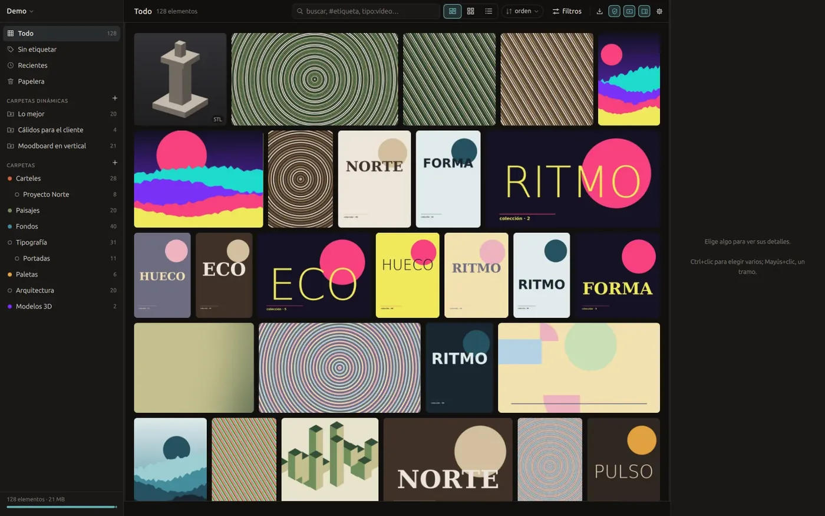Click the '128 elementos · 21 MB' status text

[x=36, y=499]
